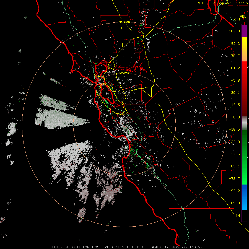
Task: Select the 14.5 legend value
Action: [x=235, y=105]
